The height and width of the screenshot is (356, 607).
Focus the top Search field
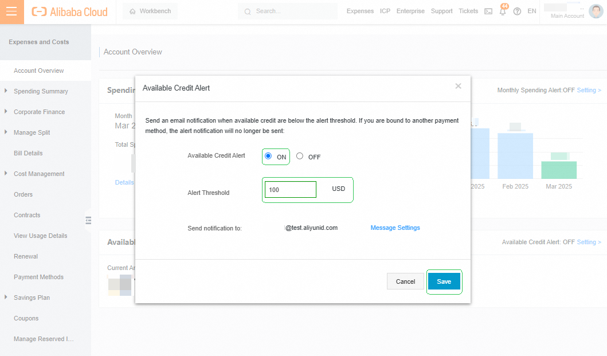[288, 11]
